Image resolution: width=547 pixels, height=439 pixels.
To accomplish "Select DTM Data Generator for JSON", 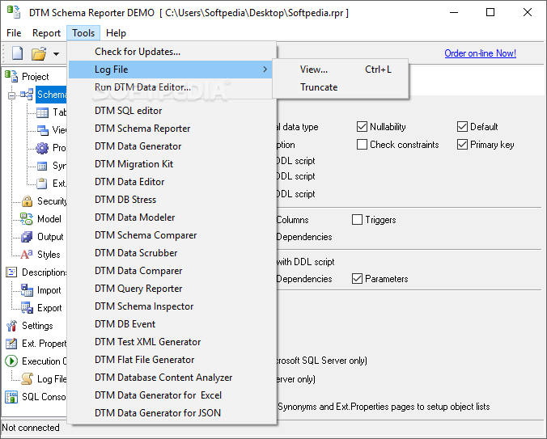I will [x=170, y=413].
